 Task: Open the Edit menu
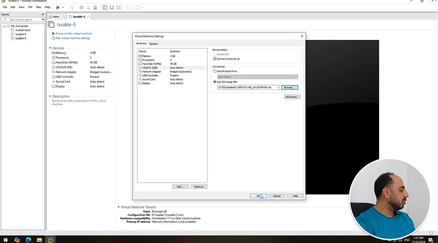tap(13, 7)
